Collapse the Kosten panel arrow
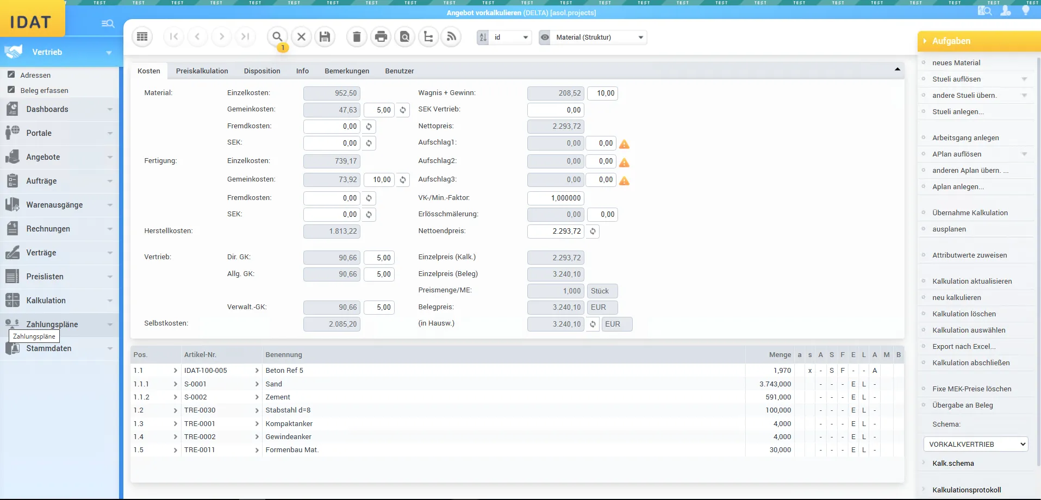1041x500 pixels. click(897, 70)
